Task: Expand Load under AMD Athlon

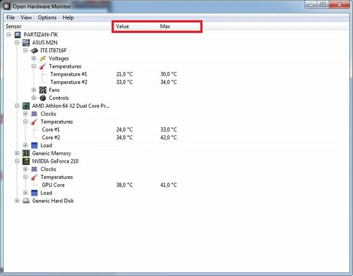Action: (25, 145)
